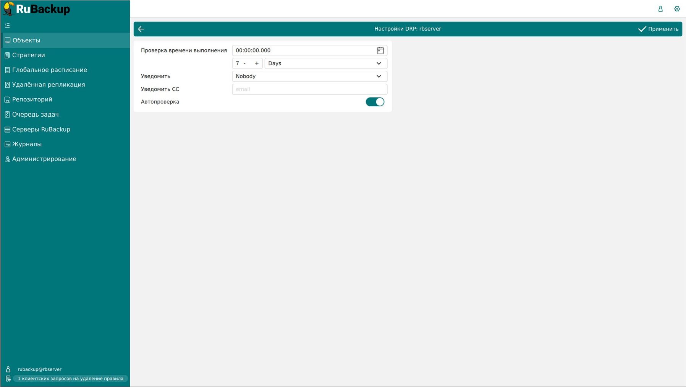Click the Очередь задач icon in sidebar
Image resolution: width=686 pixels, height=387 pixels.
(x=7, y=114)
